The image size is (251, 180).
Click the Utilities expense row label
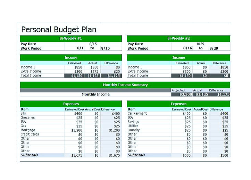[x=133, y=126]
